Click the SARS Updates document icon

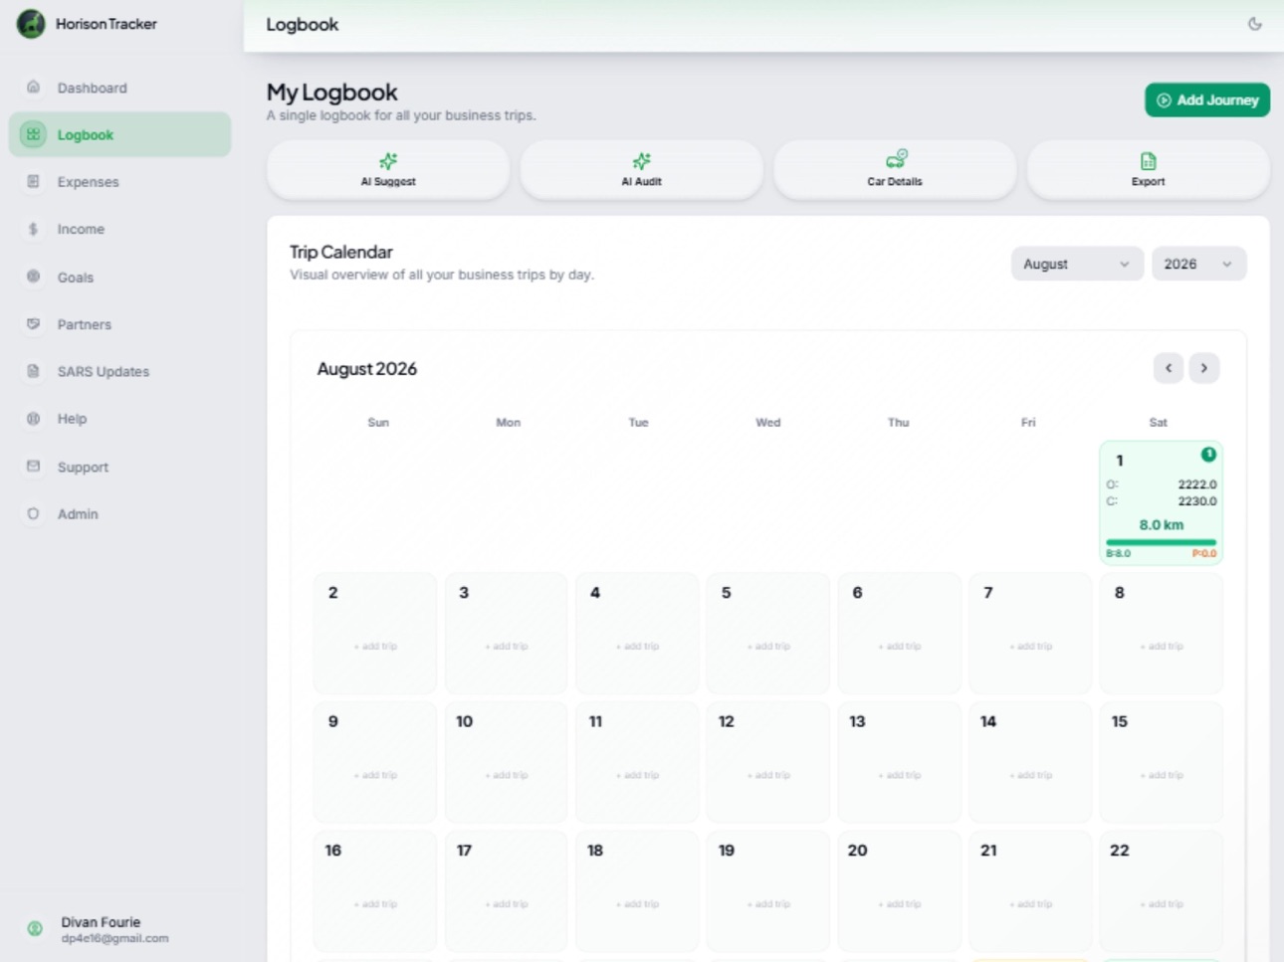point(34,371)
